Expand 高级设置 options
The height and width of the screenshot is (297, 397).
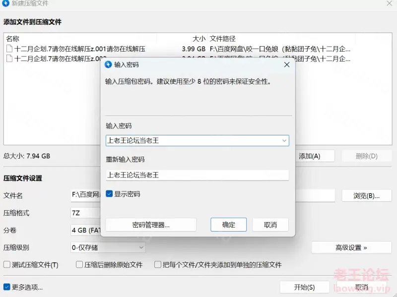tap(351, 247)
